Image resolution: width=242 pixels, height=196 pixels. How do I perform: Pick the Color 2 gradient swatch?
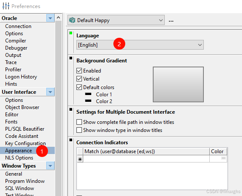pyautogui.click(x=88, y=101)
